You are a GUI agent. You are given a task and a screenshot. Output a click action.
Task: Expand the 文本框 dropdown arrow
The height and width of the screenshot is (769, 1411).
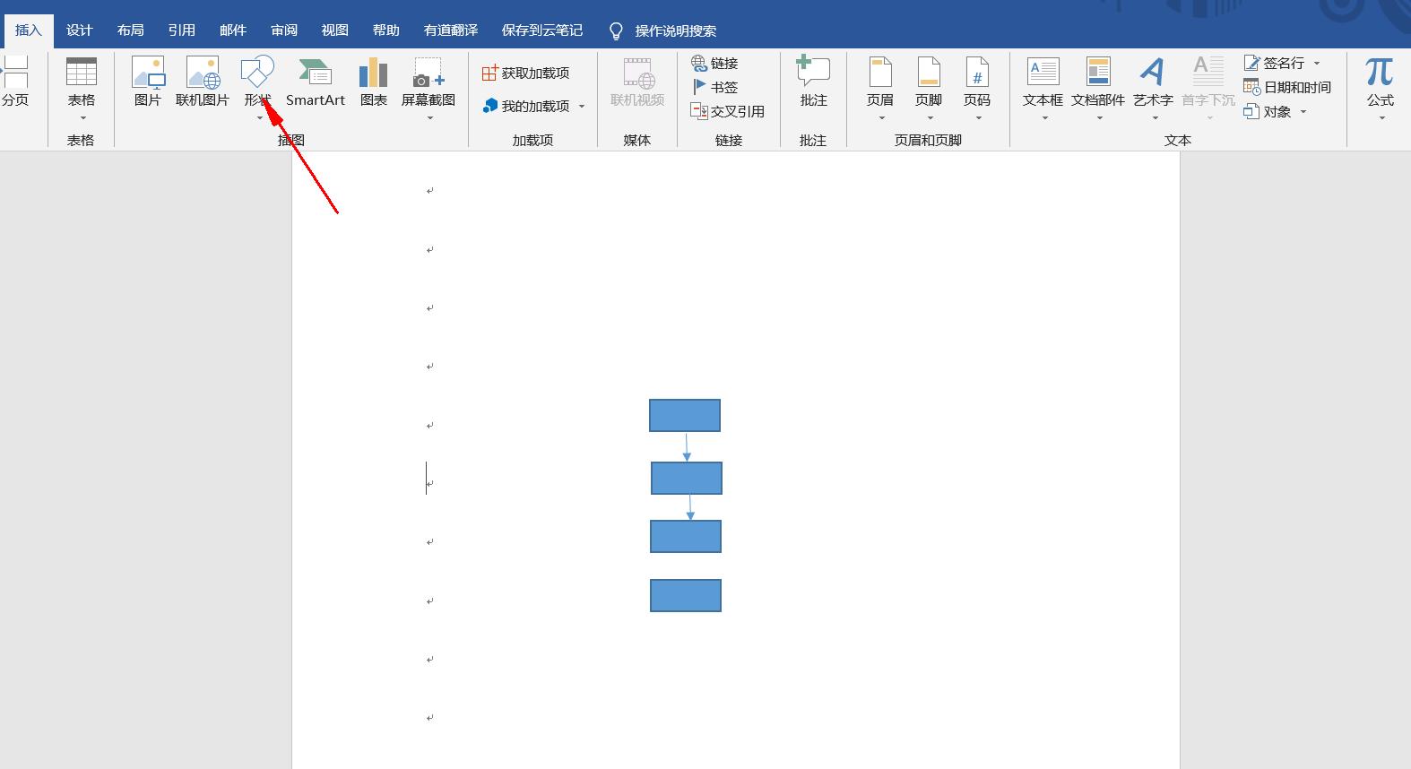[x=1044, y=118]
